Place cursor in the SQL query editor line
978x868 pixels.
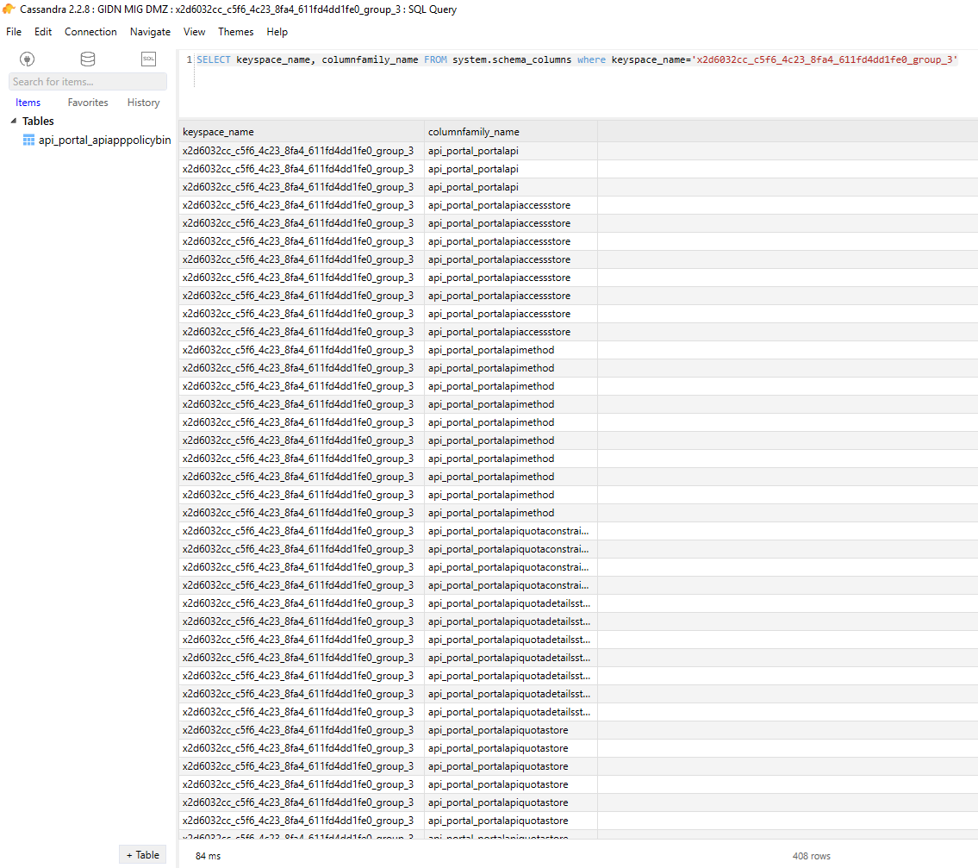point(577,59)
